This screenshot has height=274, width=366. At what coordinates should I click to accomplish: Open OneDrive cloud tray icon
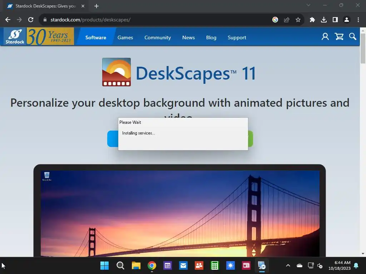click(300, 265)
